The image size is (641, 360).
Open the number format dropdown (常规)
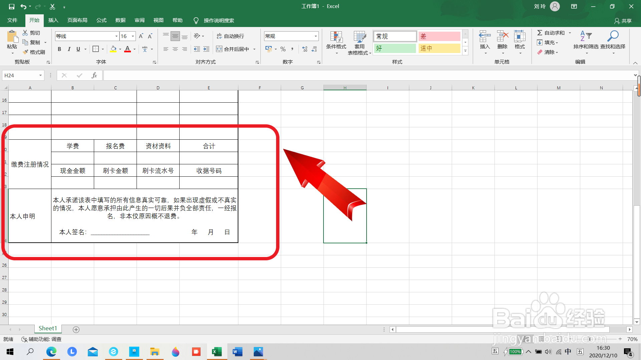tap(315, 36)
